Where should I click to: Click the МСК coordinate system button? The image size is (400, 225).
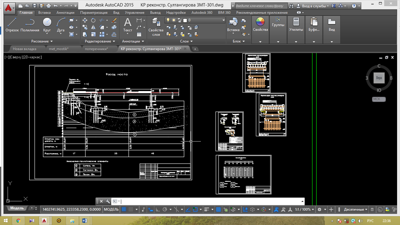pos(379,99)
